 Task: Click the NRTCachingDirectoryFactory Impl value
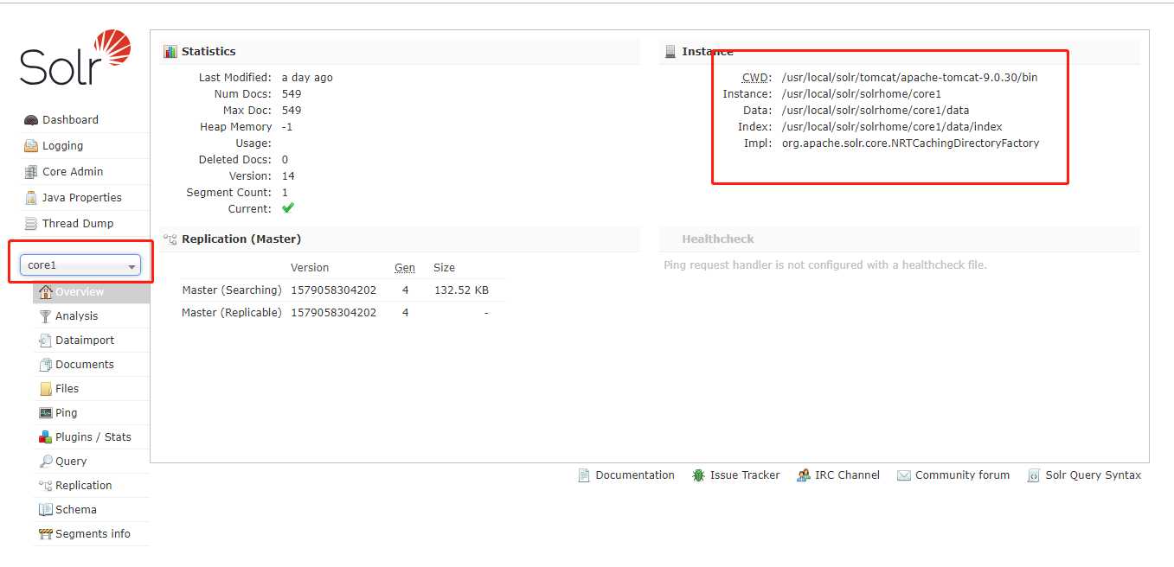click(910, 143)
